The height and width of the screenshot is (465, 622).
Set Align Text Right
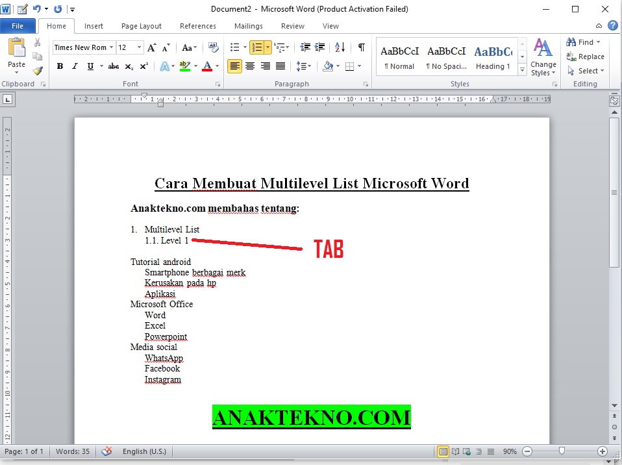pos(265,66)
